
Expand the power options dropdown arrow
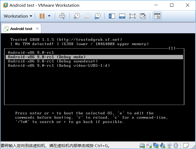tap(49, 16)
